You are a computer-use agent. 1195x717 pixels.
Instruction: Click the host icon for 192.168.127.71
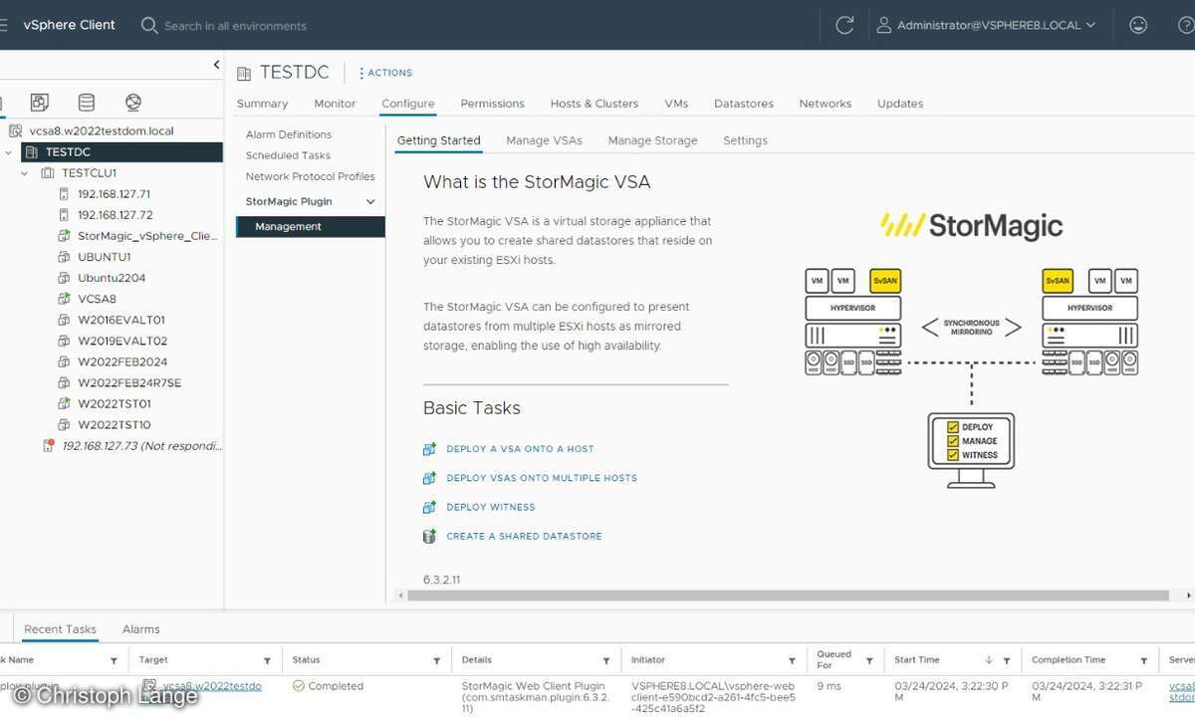(65, 194)
